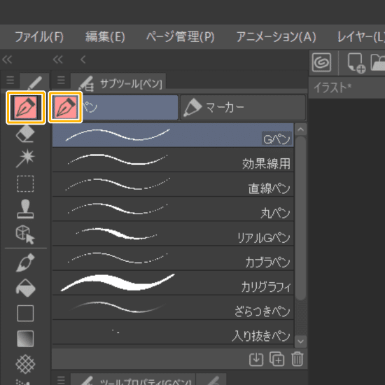Open ファイル(F) menu

[x=39, y=37]
